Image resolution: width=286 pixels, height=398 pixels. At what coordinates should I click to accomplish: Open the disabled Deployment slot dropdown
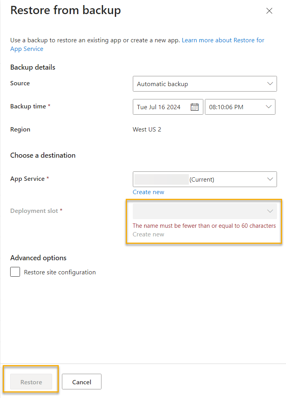(205, 211)
